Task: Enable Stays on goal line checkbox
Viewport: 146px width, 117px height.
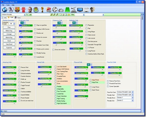Action: point(35,25)
